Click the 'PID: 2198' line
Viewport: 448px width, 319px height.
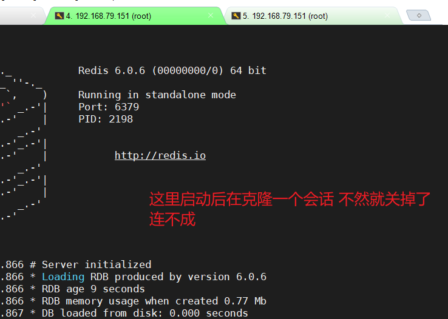(106, 119)
